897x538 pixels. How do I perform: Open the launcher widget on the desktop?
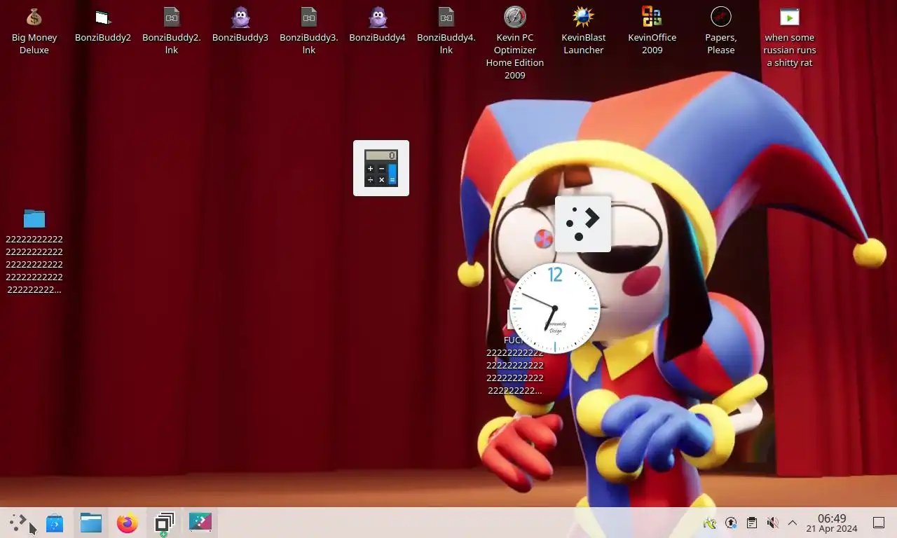(583, 223)
